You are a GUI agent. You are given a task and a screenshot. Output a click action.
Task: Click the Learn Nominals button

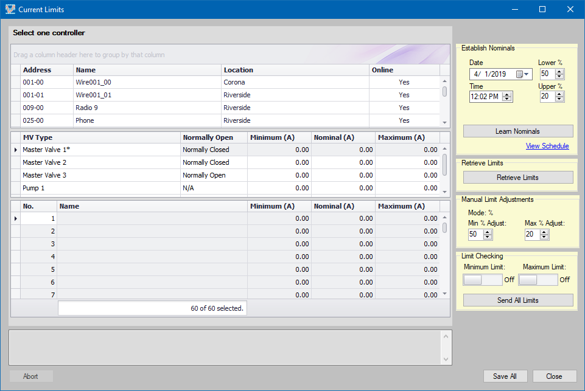(518, 131)
